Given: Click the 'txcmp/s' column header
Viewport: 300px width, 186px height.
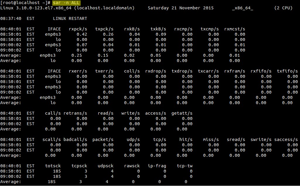Looking at the screenshot, I should pyautogui.click(x=210, y=29).
